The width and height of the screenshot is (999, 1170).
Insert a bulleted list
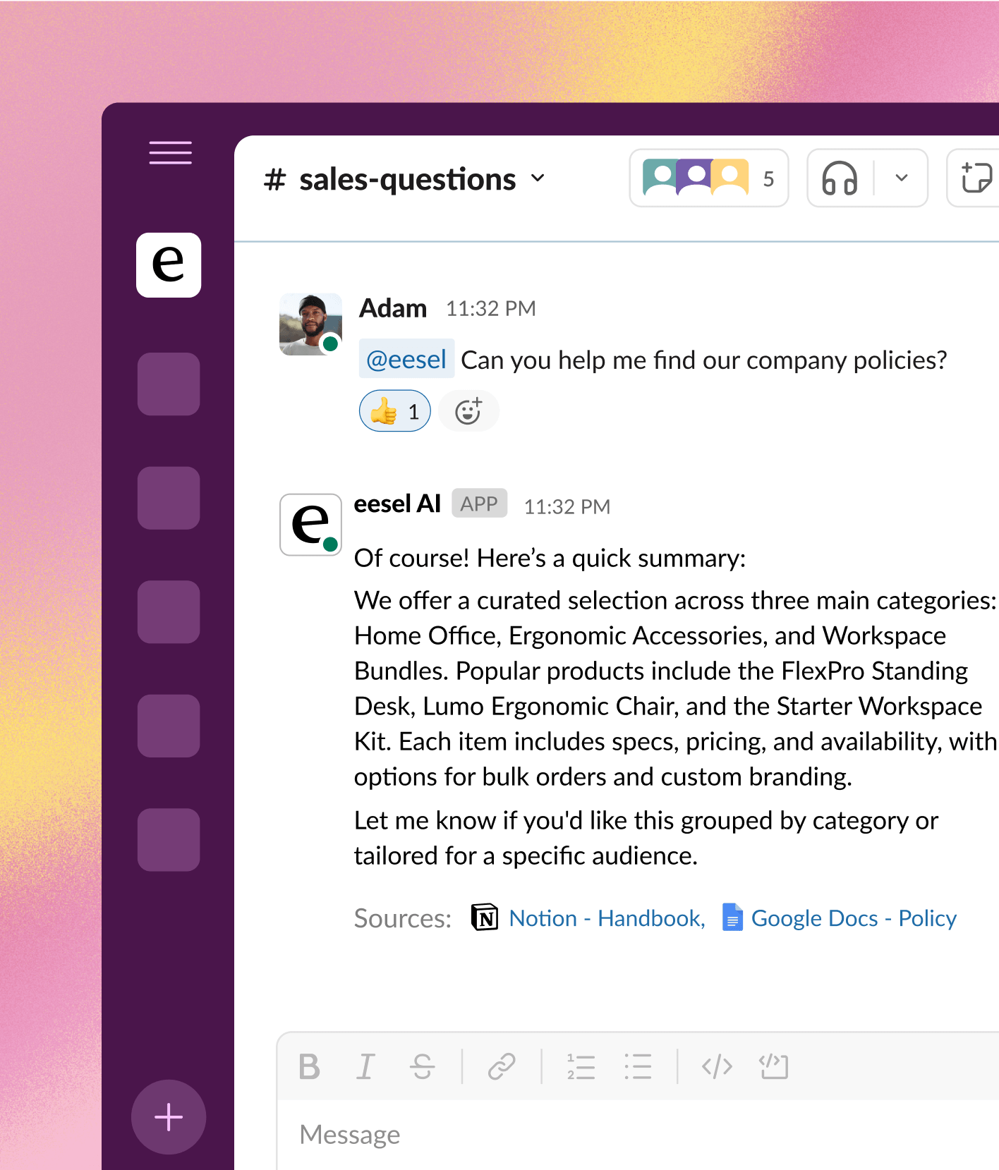638,1066
